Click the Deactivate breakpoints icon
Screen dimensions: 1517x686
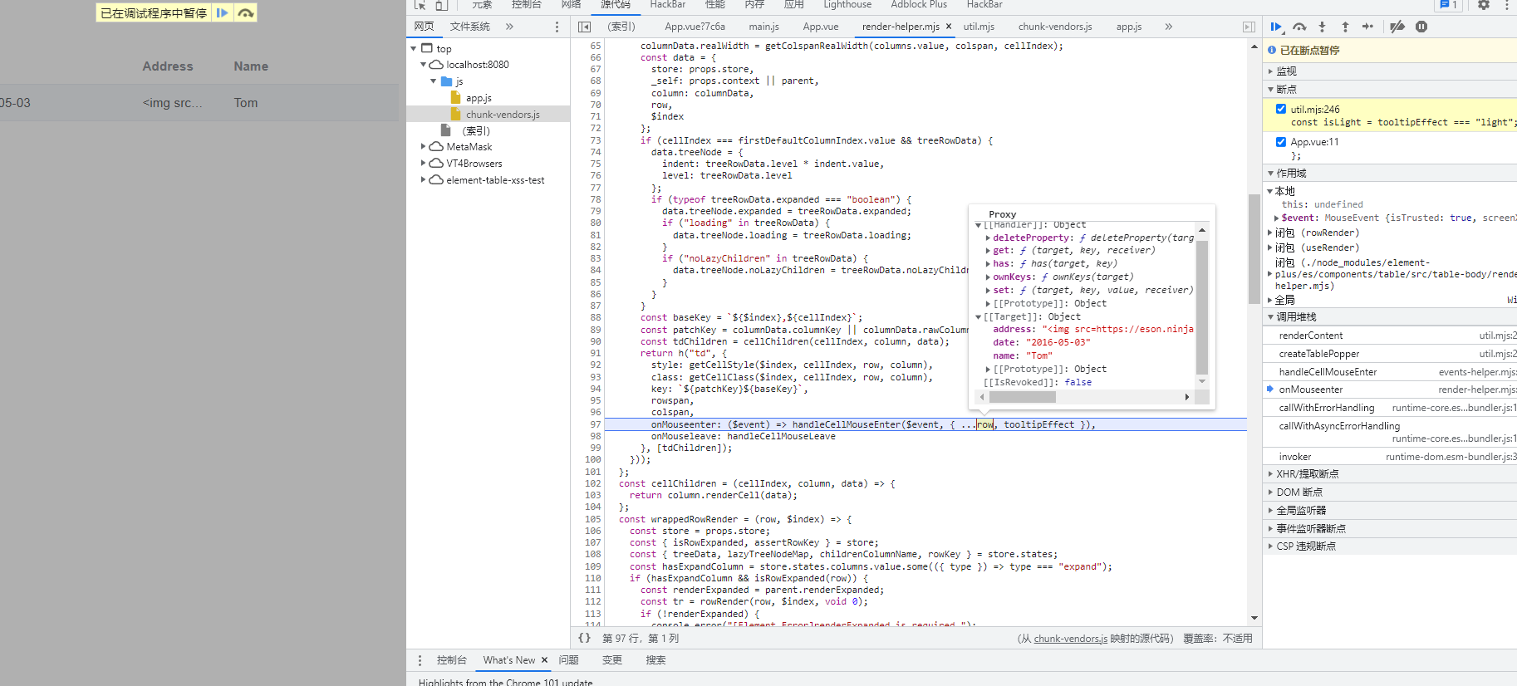point(1397,27)
